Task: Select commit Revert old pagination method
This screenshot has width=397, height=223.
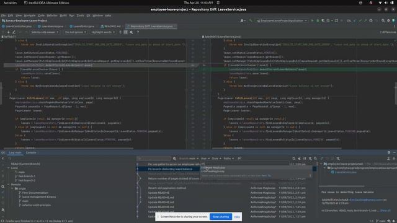Action: point(167,188)
